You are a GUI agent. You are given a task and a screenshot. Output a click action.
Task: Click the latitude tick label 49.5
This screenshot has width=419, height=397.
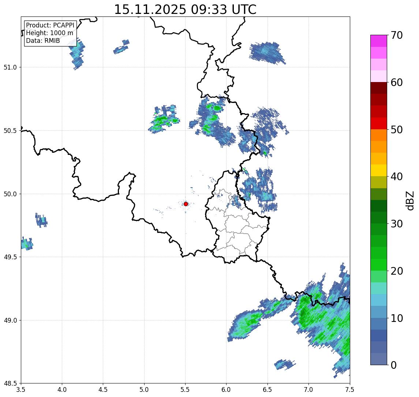(x=10, y=257)
